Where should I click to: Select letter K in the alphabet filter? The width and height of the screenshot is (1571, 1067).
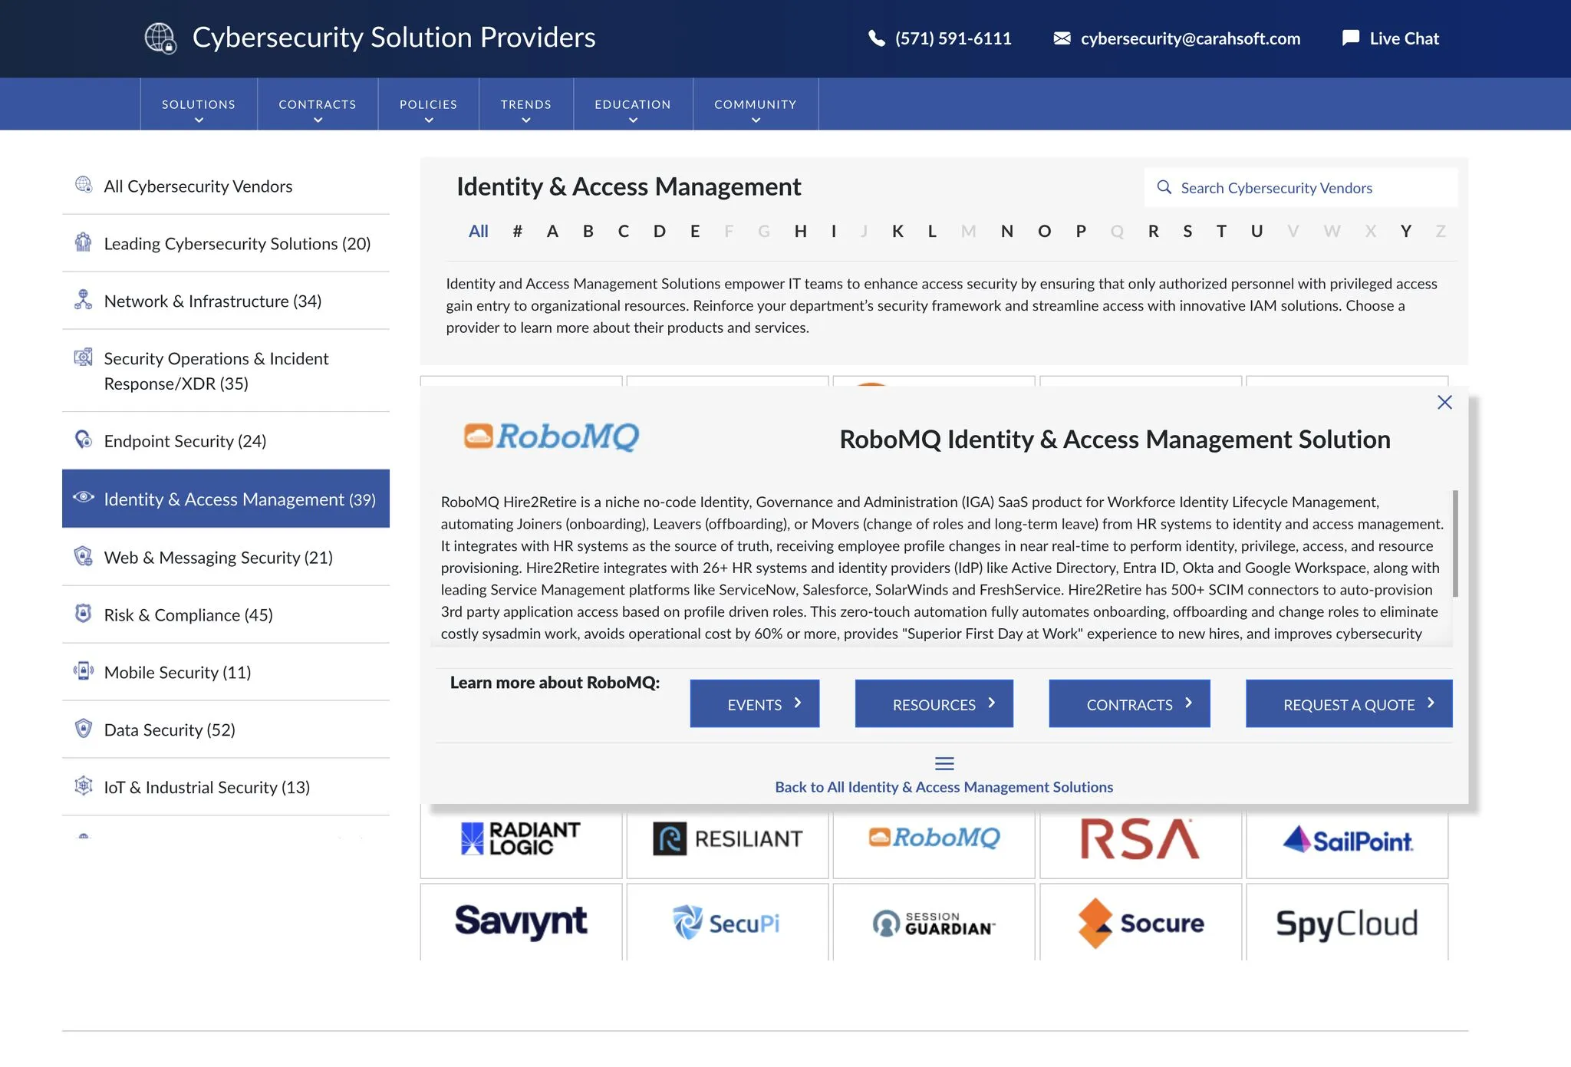pos(897,231)
